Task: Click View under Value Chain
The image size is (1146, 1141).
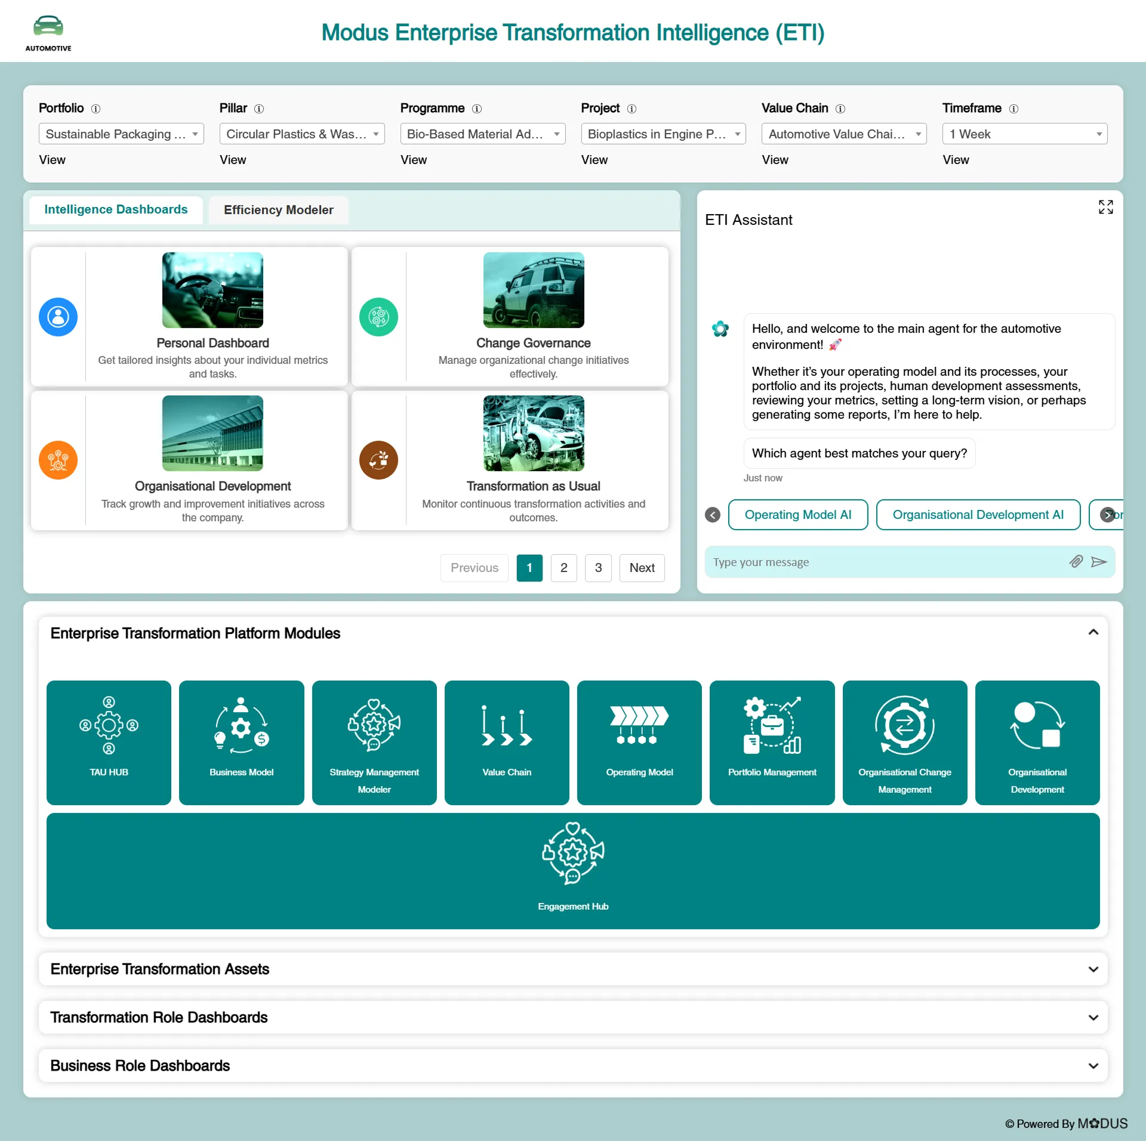Action: 775,160
